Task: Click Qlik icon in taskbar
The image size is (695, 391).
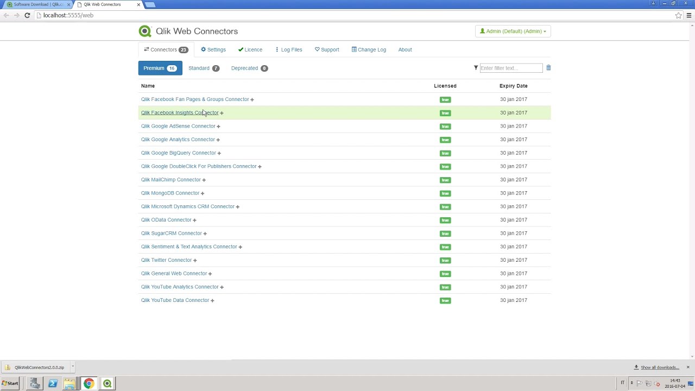Action: click(107, 383)
